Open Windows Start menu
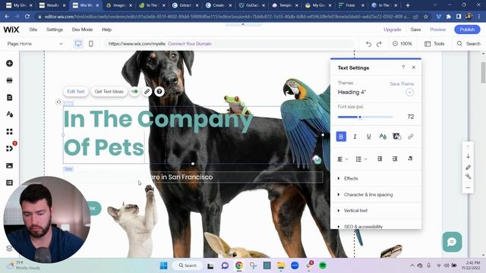The image size is (486, 273). (x=163, y=265)
